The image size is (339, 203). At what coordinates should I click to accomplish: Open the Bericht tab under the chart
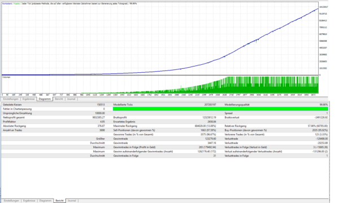59,99
